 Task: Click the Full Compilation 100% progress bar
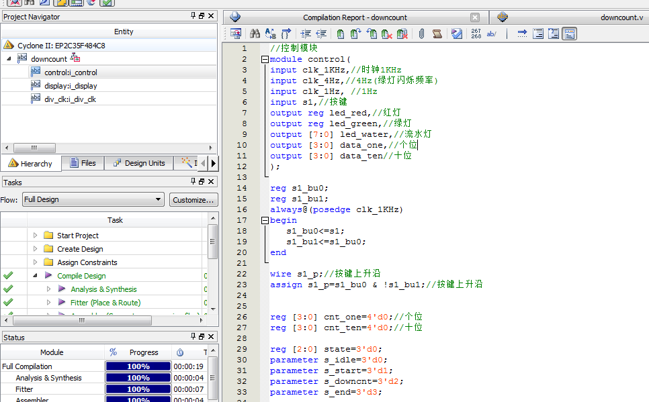pos(138,366)
